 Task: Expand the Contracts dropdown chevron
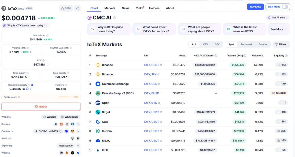[x=78, y=131]
